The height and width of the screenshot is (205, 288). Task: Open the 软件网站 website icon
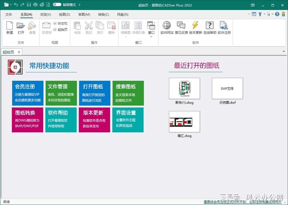tap(167, 27)
